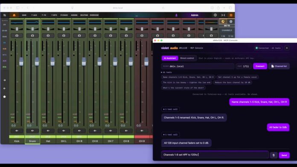Switch to the GAIN tab
The image size is (297, 167).
tap(24, 15)
